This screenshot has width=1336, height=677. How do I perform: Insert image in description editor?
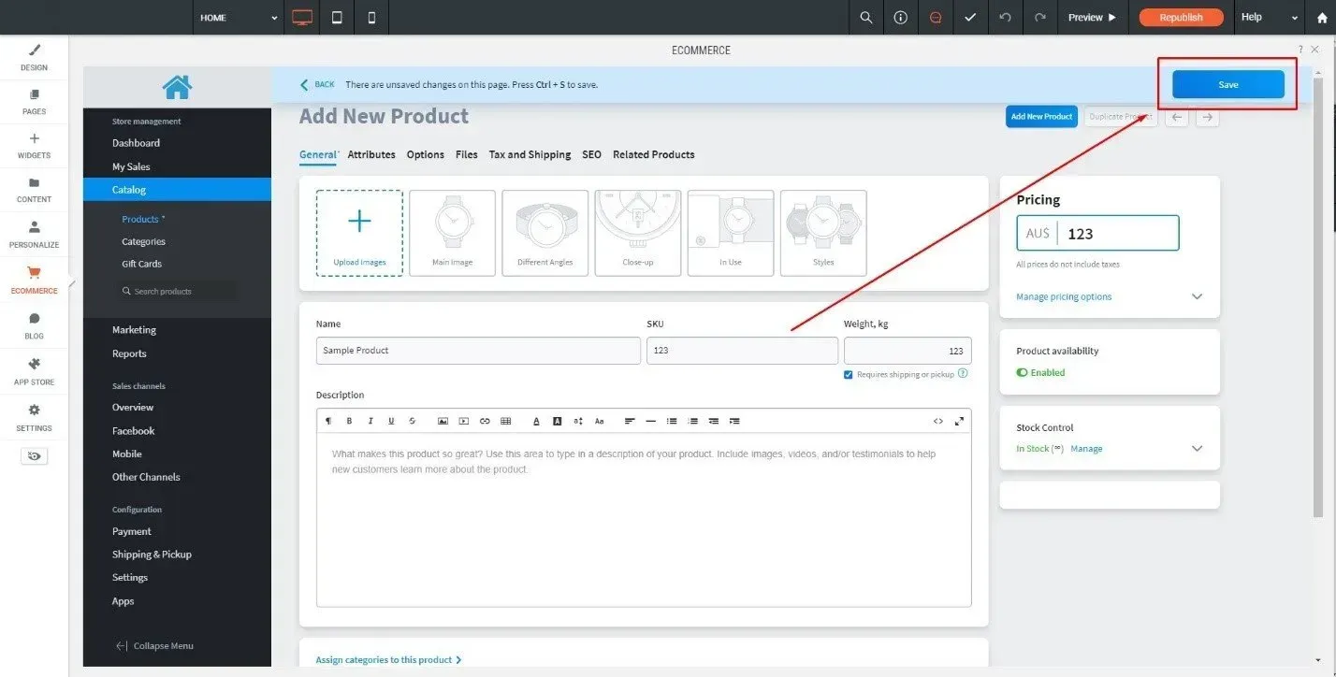click(443, 421)
